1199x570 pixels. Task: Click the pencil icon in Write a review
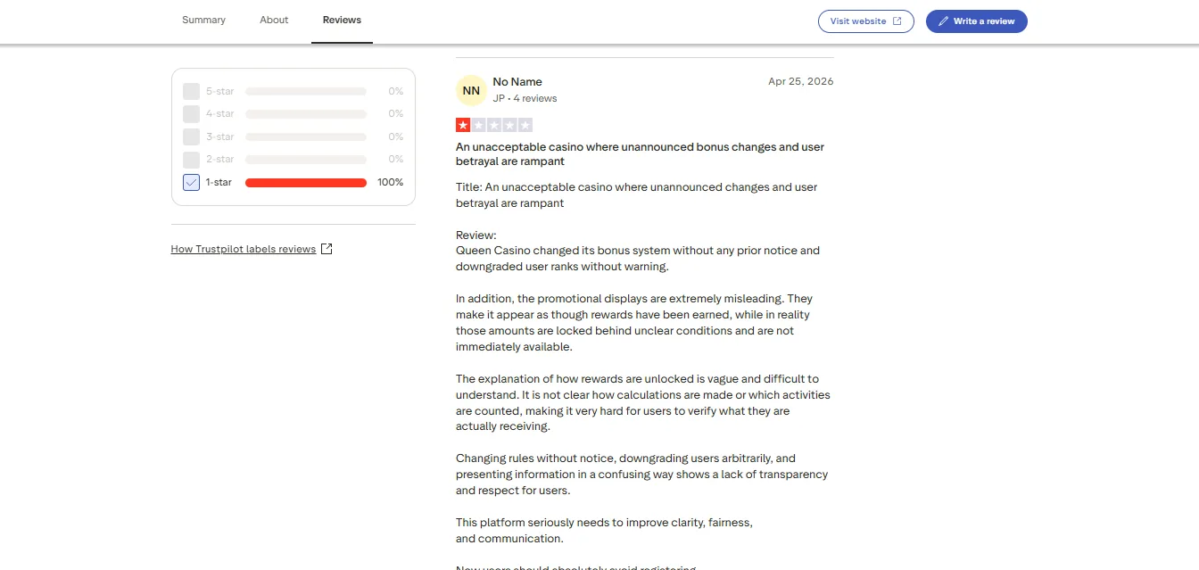tap(944, 21)
